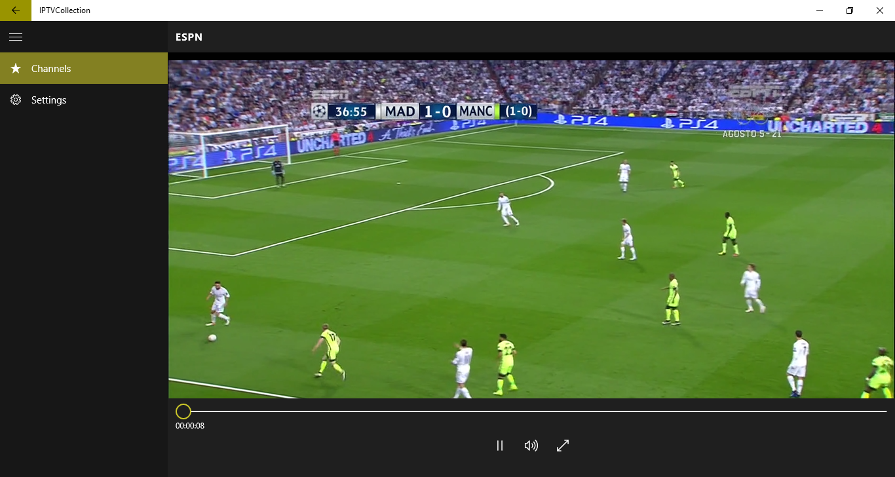Viewport: 895px width, 477px height.
Task: Pause the ESPN video stream
Action: point(500,446)
